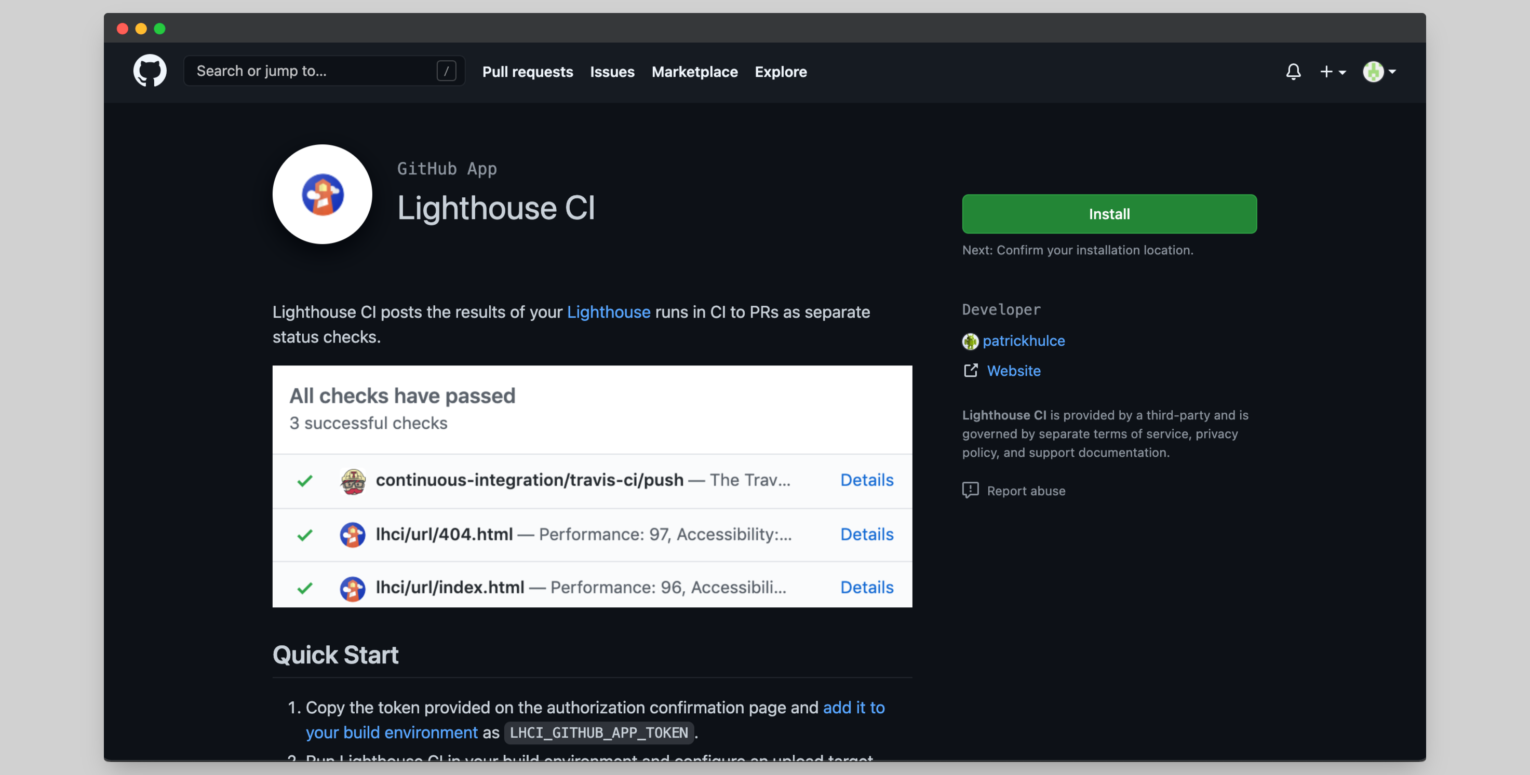The width and height of the screenshot is (1530, 775).
Task: Install the Lighthouse CI app
Action: pyautogui.click(x=1109, y=214)
